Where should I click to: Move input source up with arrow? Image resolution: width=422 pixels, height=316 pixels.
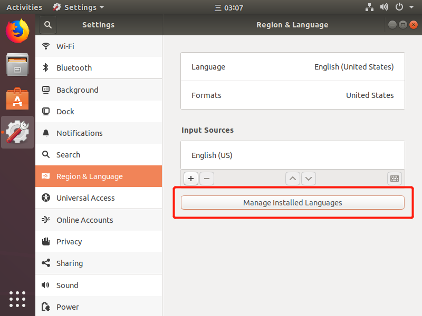(293, 179)
